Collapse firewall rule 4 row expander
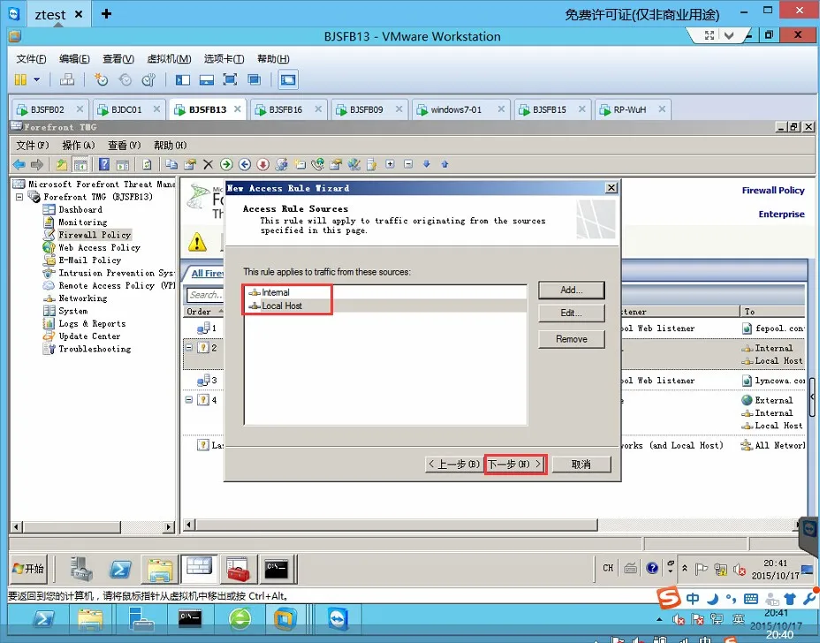Image resolution: width=820 pixels, height=643 pixels. (189, 400)
